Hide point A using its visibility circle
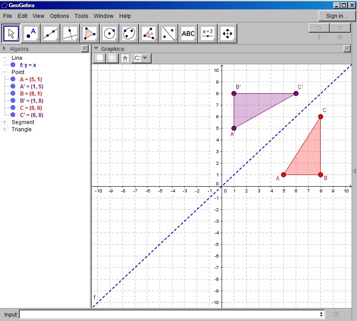The image size is (357, 321). coord(13,79)
